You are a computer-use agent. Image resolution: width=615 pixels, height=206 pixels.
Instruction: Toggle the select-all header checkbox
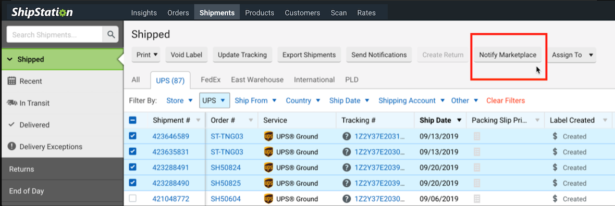132,120
